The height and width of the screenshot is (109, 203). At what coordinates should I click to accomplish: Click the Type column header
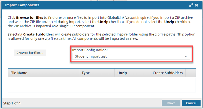pyautogui.click(x=97, y=73)
